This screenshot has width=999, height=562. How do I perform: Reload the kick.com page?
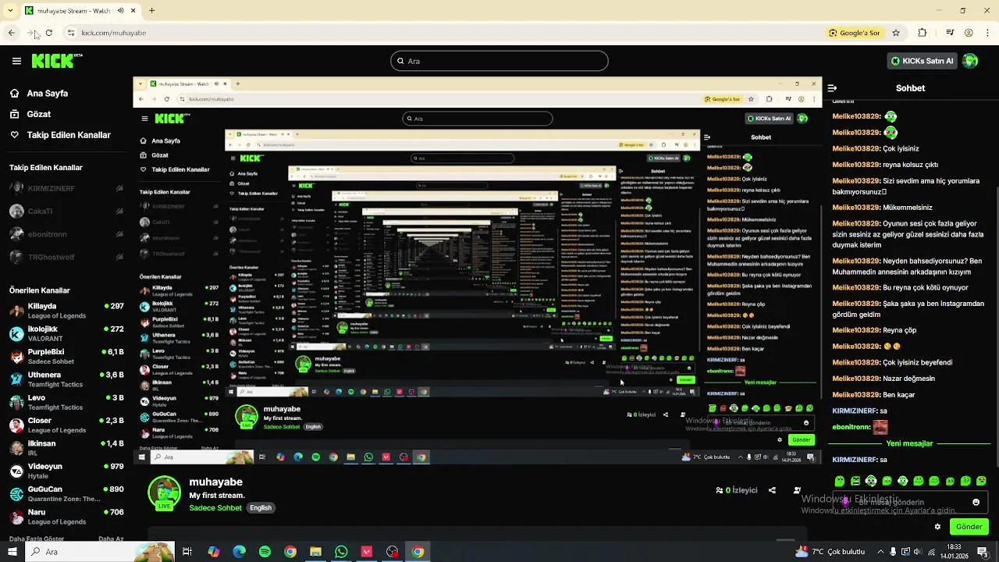coord(48,33)
